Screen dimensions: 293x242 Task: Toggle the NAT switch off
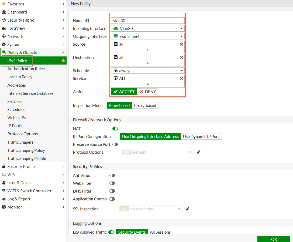[115, 129]
